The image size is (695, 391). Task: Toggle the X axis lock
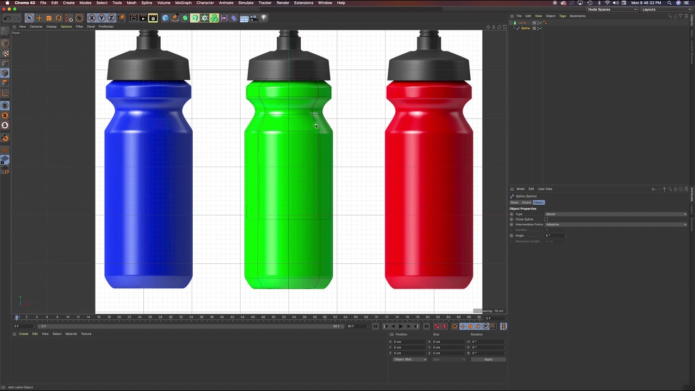click(91, 18)
